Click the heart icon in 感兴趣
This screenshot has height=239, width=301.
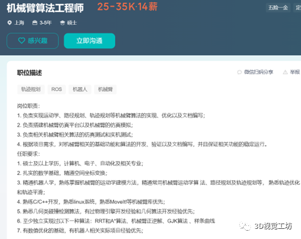(x=21, y=40)
